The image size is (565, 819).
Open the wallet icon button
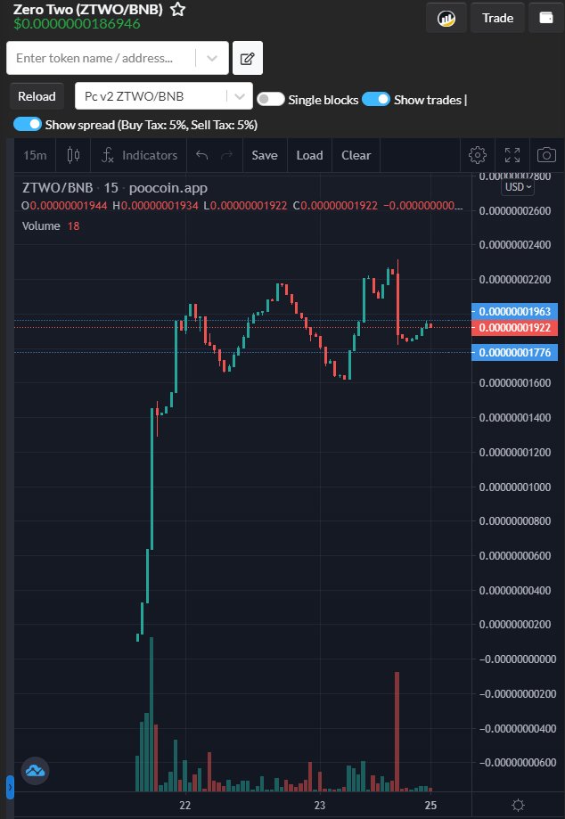[x=546, y=18]
